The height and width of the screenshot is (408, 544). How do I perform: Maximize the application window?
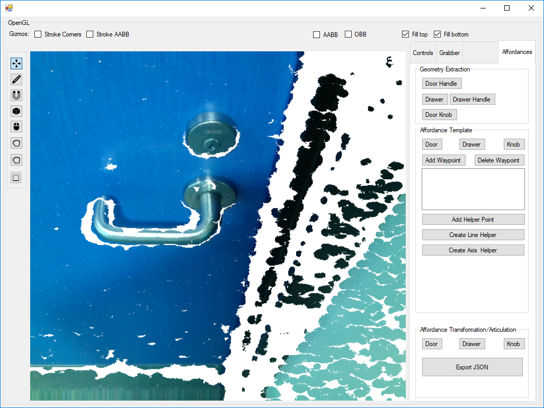(x=507, y=8)
